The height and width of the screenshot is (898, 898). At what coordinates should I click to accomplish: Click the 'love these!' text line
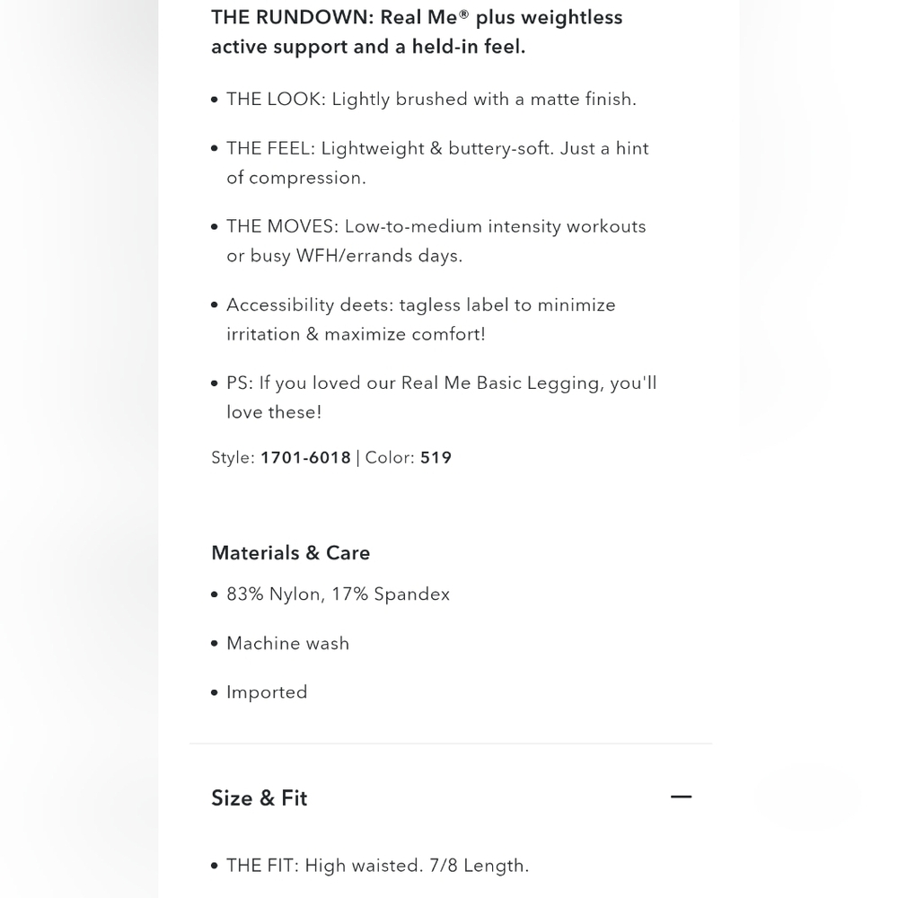pyautogui.click(x=274, y=412)
